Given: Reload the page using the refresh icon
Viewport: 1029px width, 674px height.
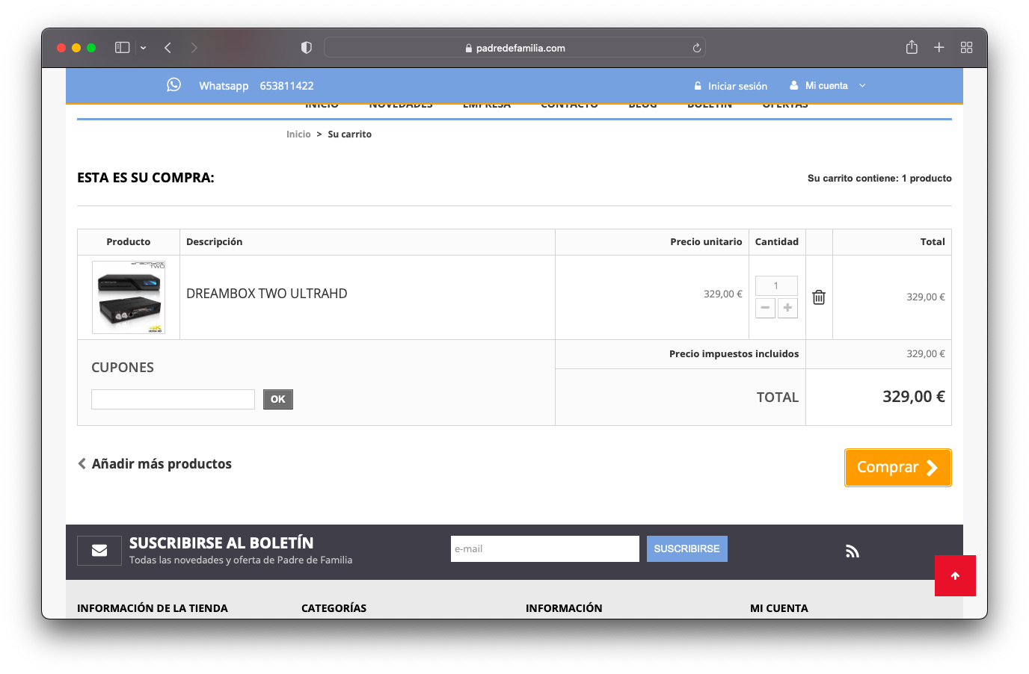Looking at the screenshot, I should 696,48.
